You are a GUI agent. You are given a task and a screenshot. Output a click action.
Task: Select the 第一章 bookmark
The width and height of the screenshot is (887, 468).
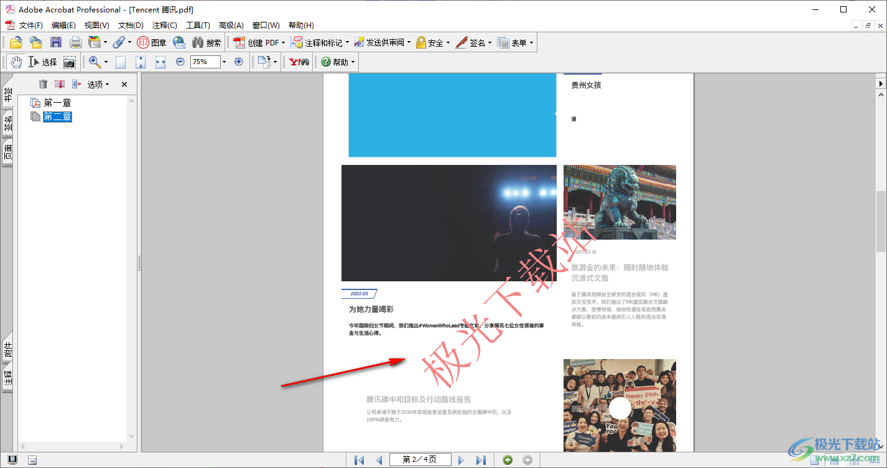click(57, 103)
